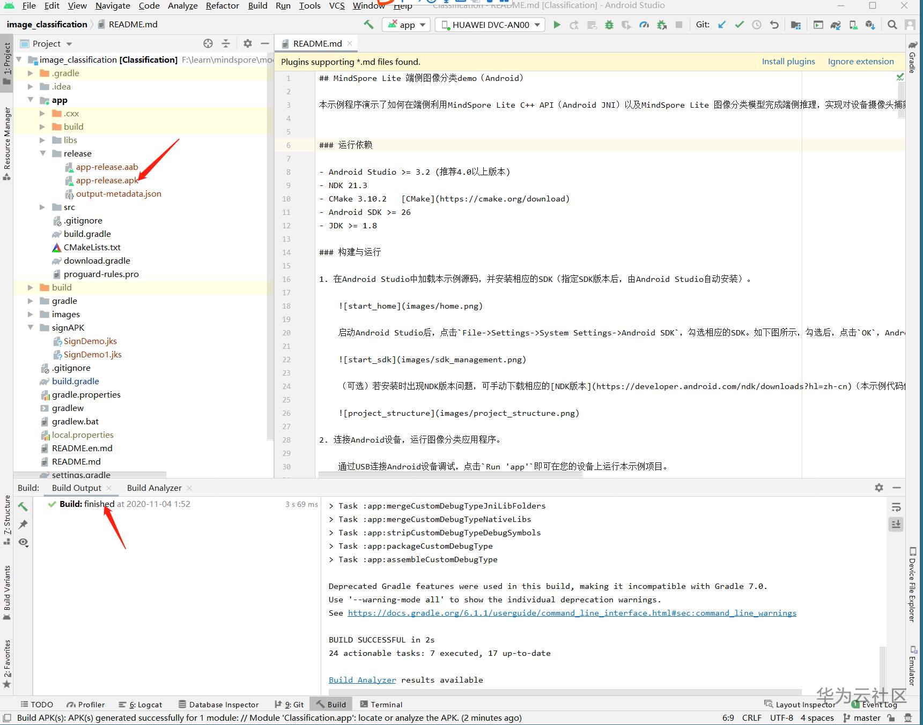Viewport: 923px width, 725px height.
Task: Open the SDK Manager icon
Action: (x=870, y=25)
